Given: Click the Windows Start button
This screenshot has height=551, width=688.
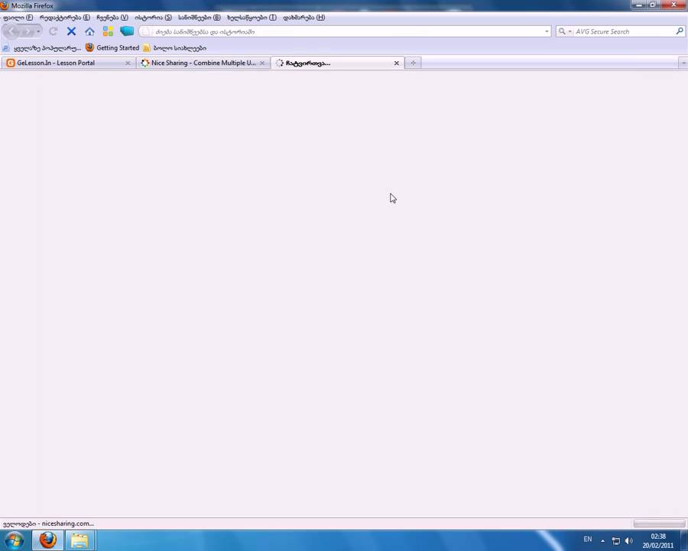Looking at the screenshot, I should (14, 540).
